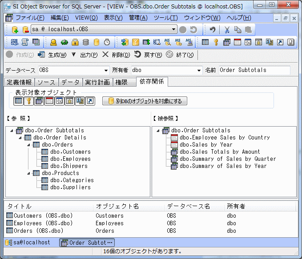Click the connect database icon with green plus

[15, 30]
